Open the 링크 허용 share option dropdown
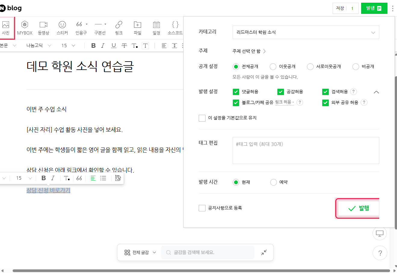 pos(284,102)
